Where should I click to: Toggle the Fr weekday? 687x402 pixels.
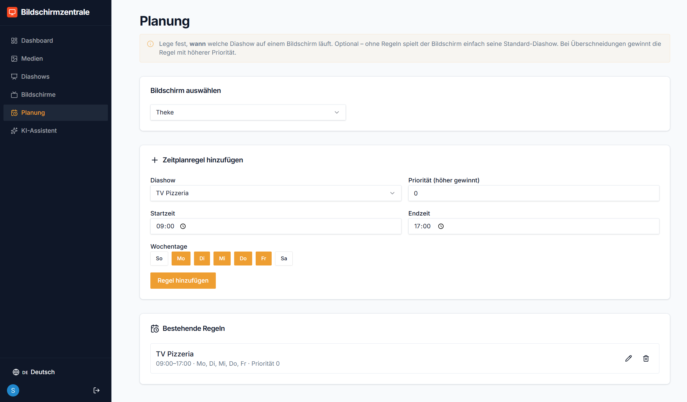click(264, 259)
